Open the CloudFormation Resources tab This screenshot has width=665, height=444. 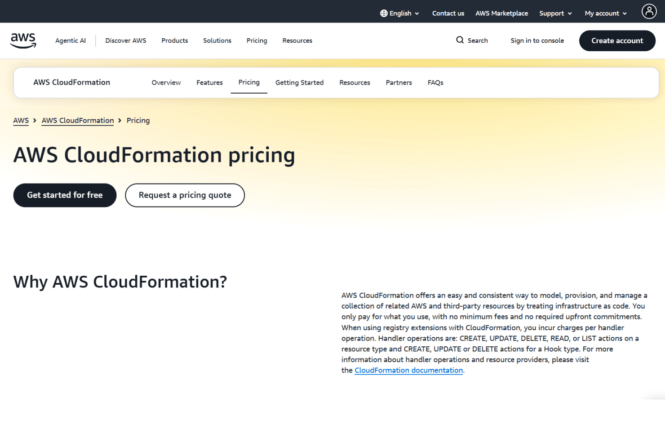pyautogui.click(x=355, y=83)
